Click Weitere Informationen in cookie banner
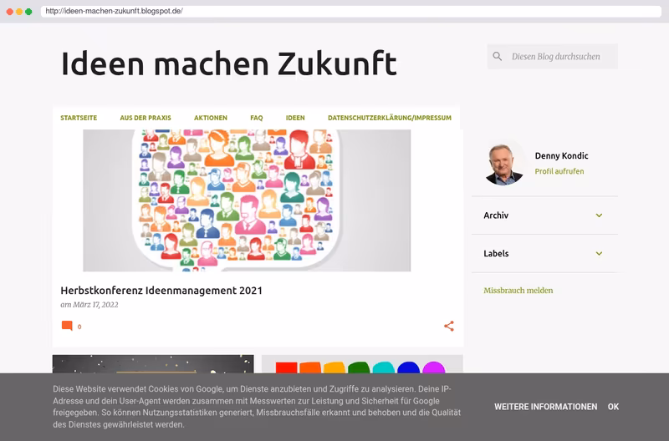669x441 pixels. click(546, 407)
